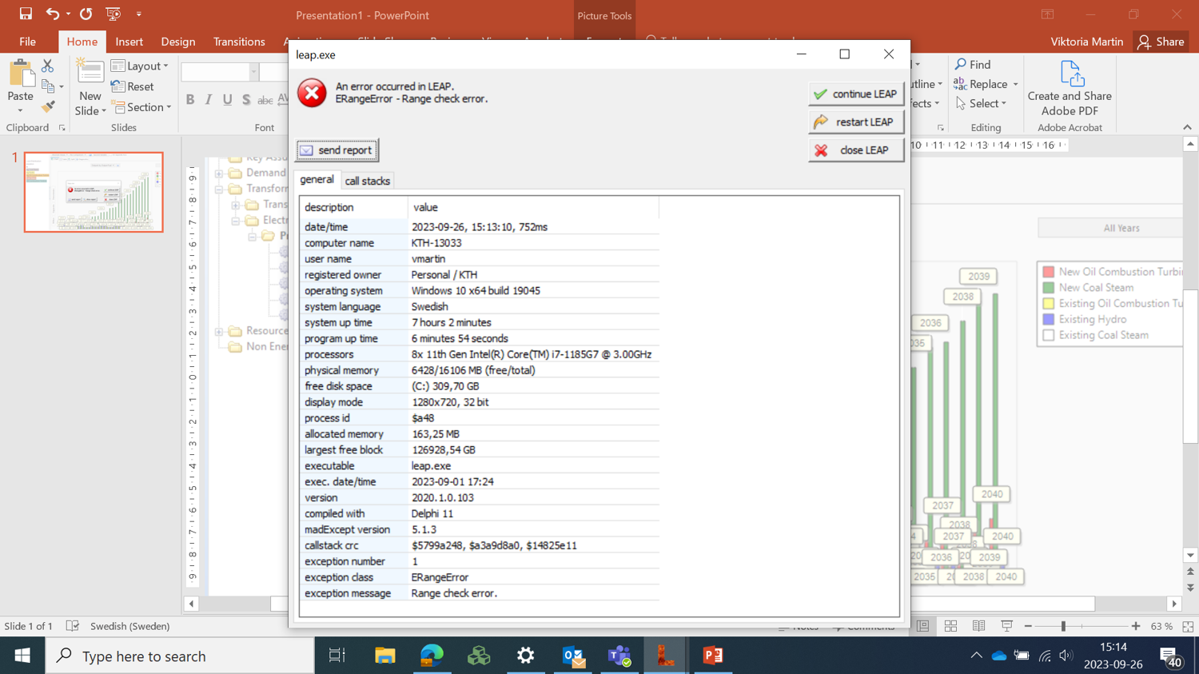
Task: Click the Undo icon in the quick access toolbar
Action: click(x=52, y=14)
